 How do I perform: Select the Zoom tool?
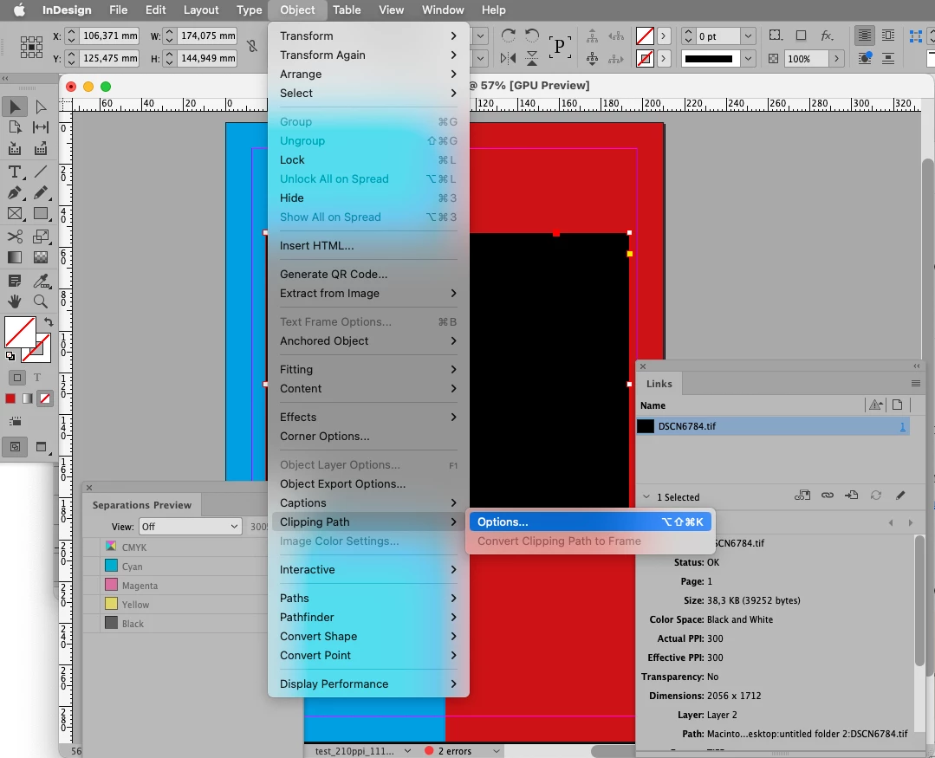coord(41,301)
